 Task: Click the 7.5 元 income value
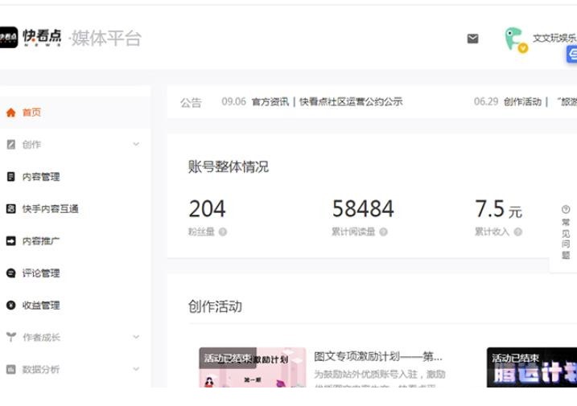498,209
